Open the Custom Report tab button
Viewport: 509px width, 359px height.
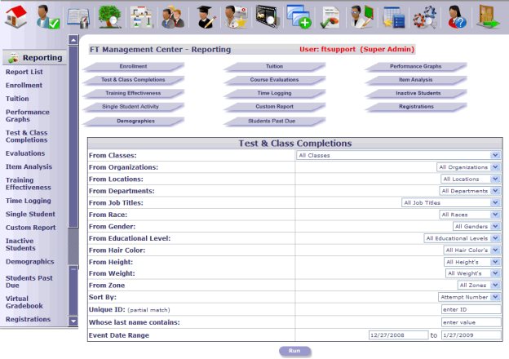tap(275, 107)
